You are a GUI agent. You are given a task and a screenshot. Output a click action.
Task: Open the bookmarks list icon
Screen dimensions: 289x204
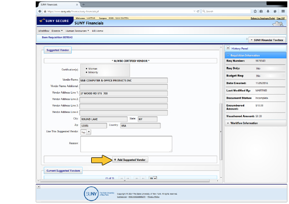(x=261, y=11)
